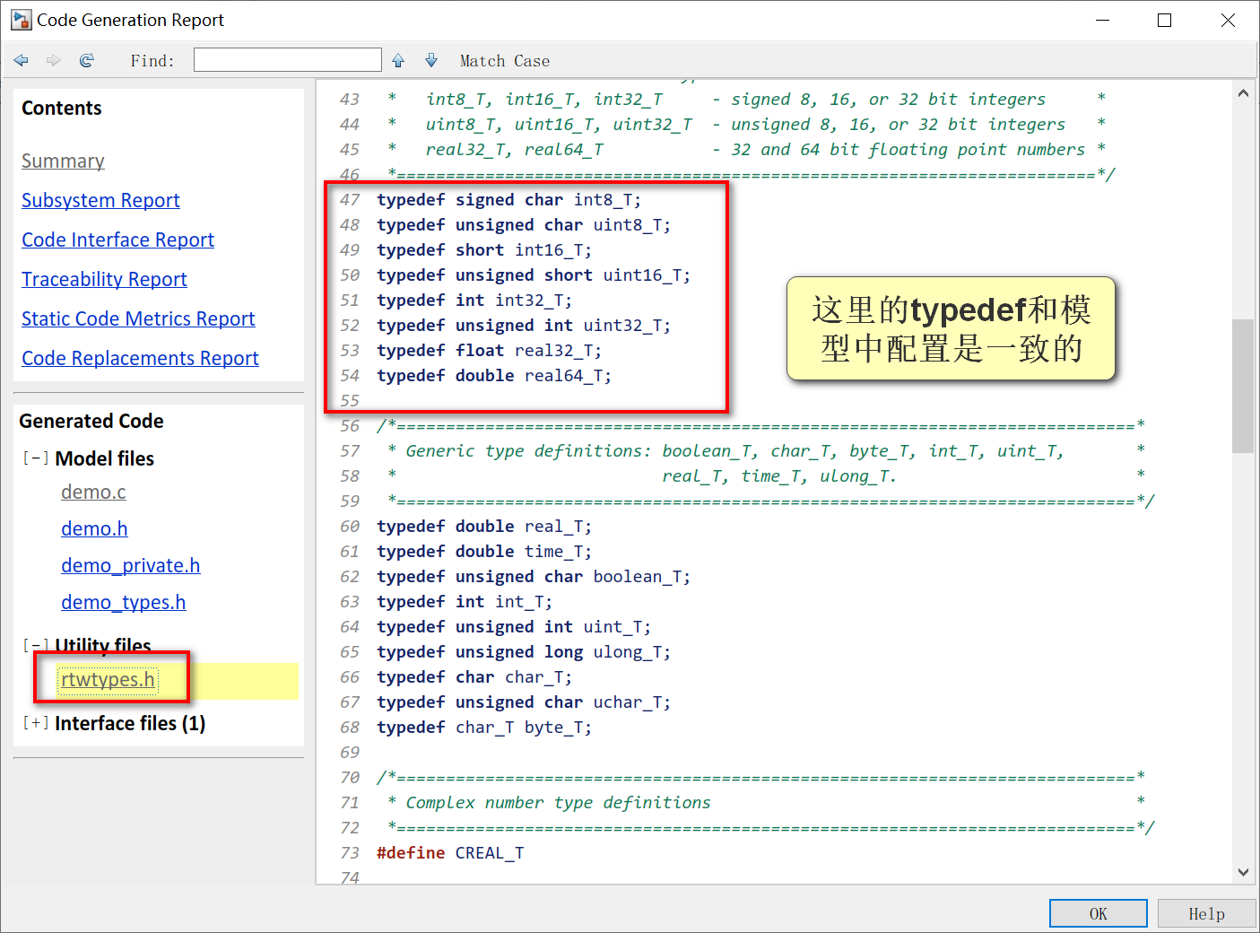Open the demo.h header file

(94, 528)
